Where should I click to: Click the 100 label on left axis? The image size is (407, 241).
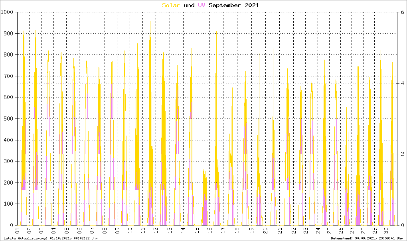click(9, 204)
